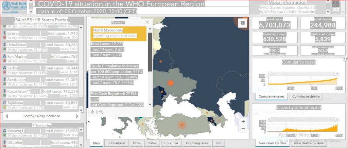Image resolution: width=348 pixels, height=149 pixels.
Task: Open the Subnational tab
Action: 116,143
